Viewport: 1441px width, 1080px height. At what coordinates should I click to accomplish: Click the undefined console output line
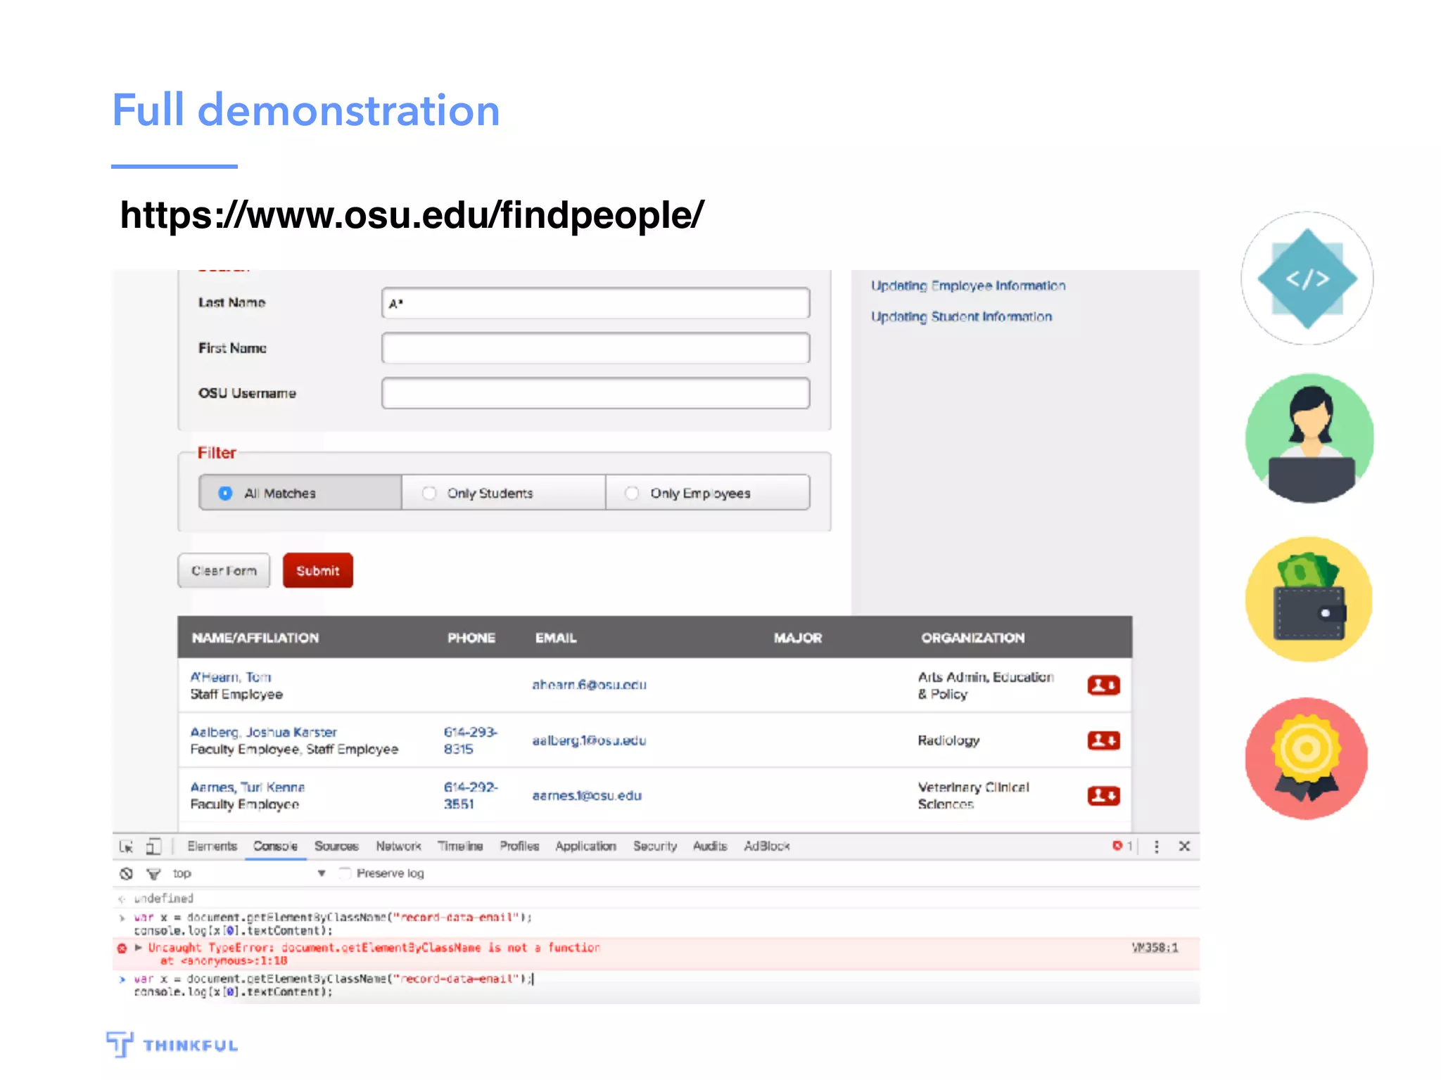(164, 899)
